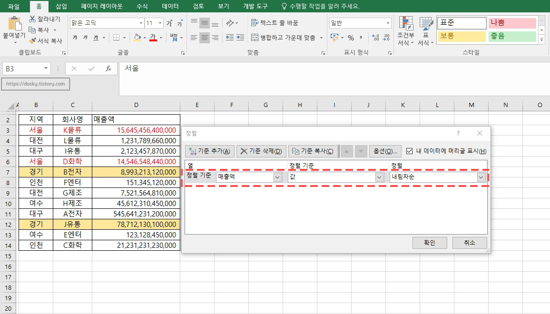Click the cell borders icon
The image size is (550, 314).
pyautogui.click(x=117, y=37)
